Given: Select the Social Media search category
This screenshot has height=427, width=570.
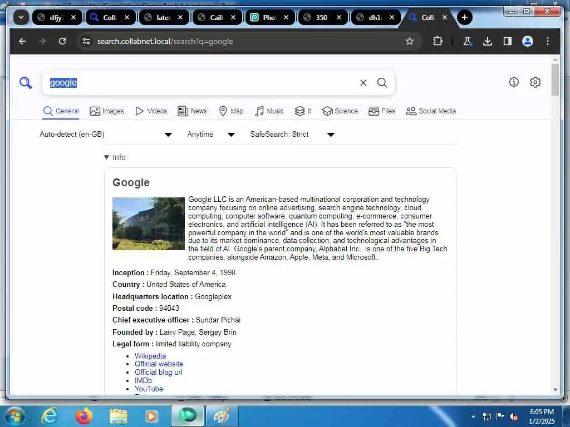Looking at the screenshot, I should click(431, 111).
